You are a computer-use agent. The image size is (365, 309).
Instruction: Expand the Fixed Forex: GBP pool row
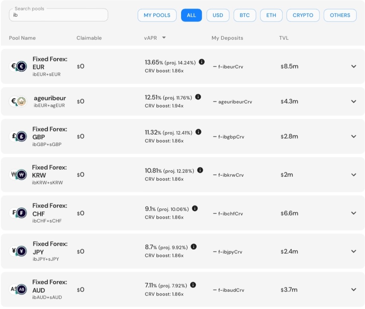353,137
